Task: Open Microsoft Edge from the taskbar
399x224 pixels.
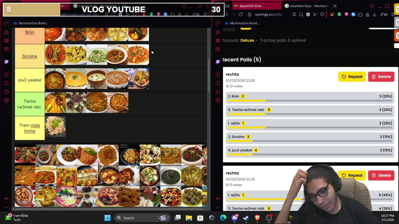Action: 223,218
